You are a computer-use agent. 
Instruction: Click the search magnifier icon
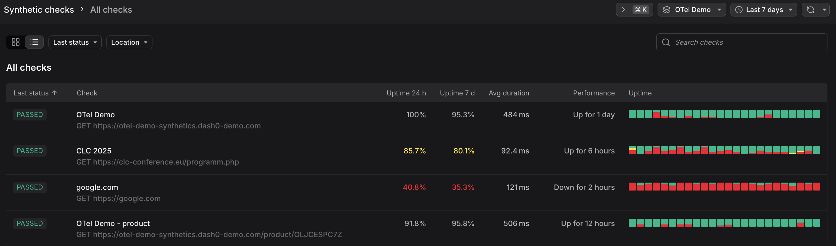666,42
